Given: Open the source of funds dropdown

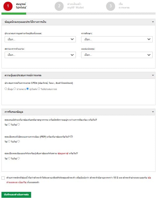Looking at the screenshot, I should click(117, 55).
